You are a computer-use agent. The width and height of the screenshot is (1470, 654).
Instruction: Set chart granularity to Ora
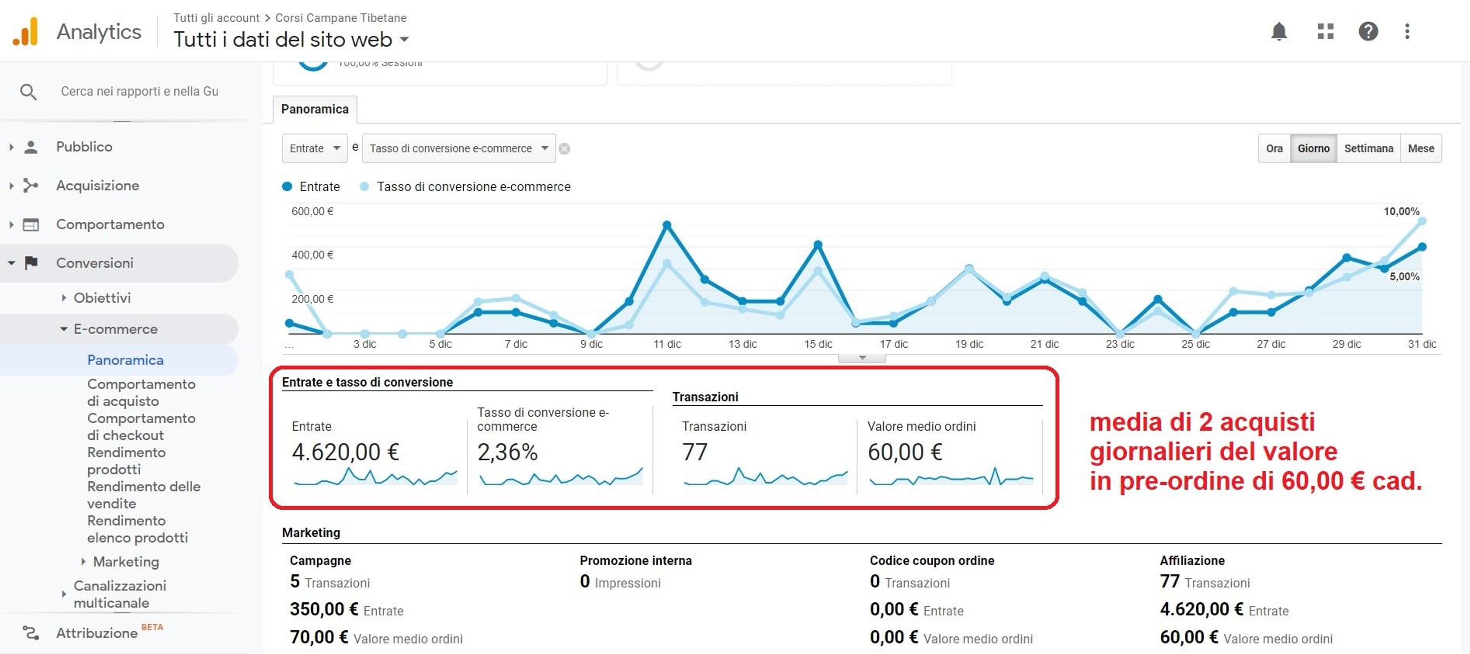point(1274,148)
